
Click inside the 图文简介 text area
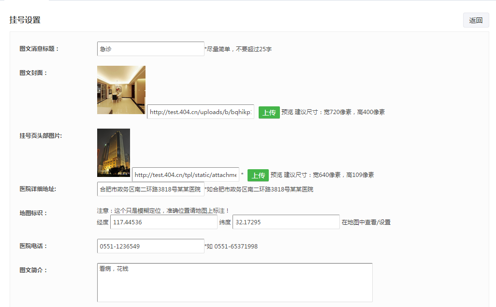234,283
